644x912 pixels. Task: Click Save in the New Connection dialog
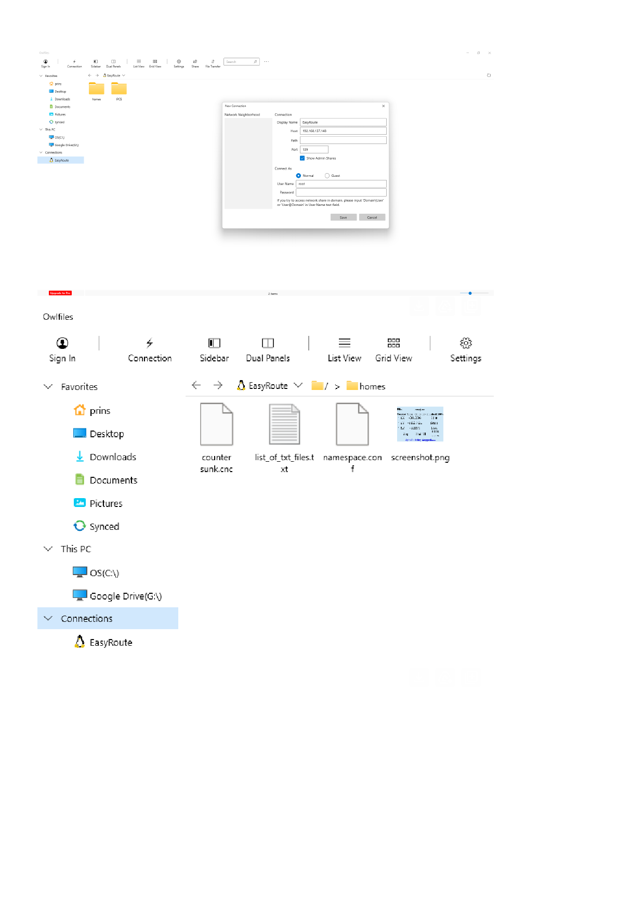pyautogui.click(x=343, y=217)
